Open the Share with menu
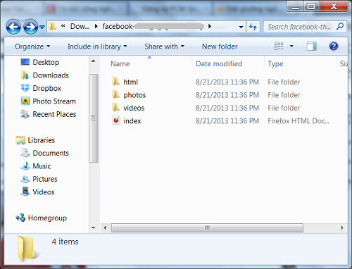 [x=164, y=46]
